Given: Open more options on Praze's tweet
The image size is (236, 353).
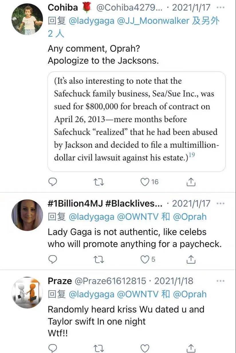Looking at the screenshot, I should tap(221, 281).
